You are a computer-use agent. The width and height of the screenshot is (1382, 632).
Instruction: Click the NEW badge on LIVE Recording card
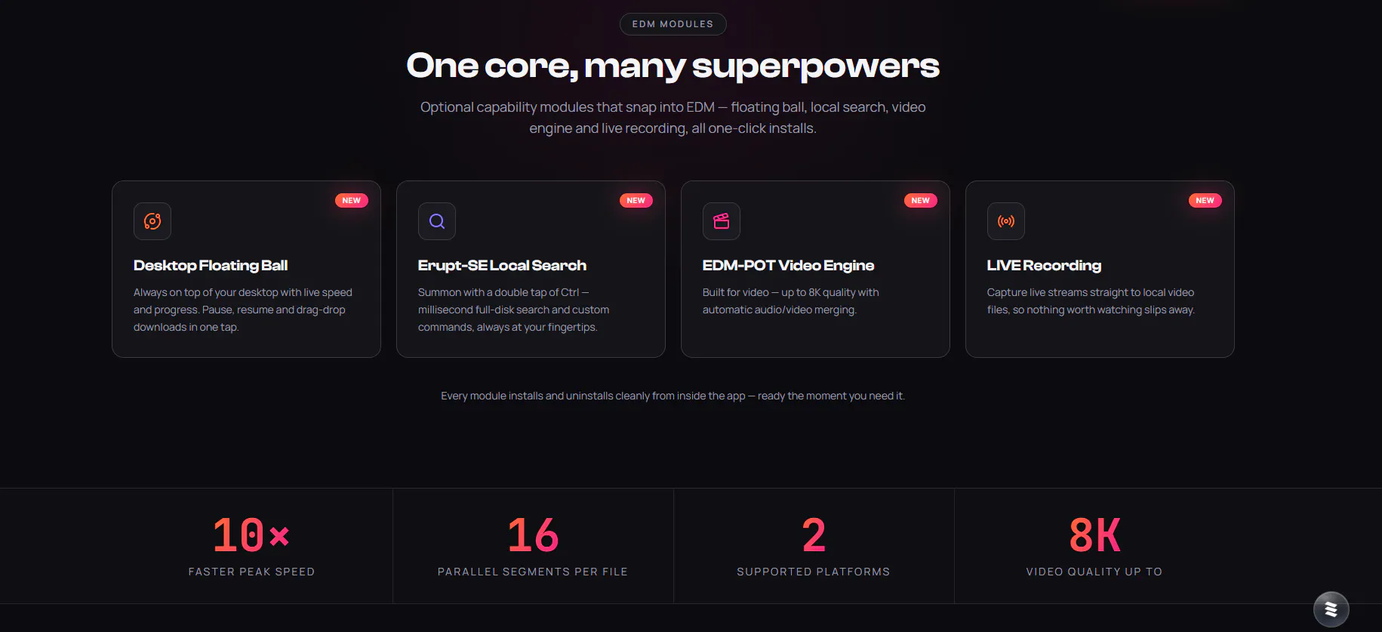tap(1205, 201)
